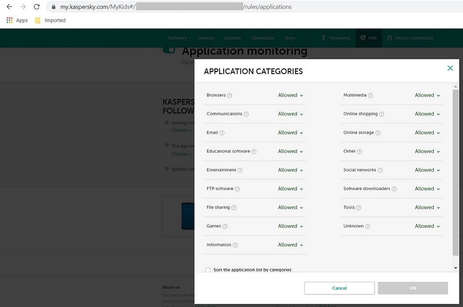The width and height of the screenshot is (463, 307).
Task: Open the Entertainment Allowed dropdown
Action: (290, 171)
